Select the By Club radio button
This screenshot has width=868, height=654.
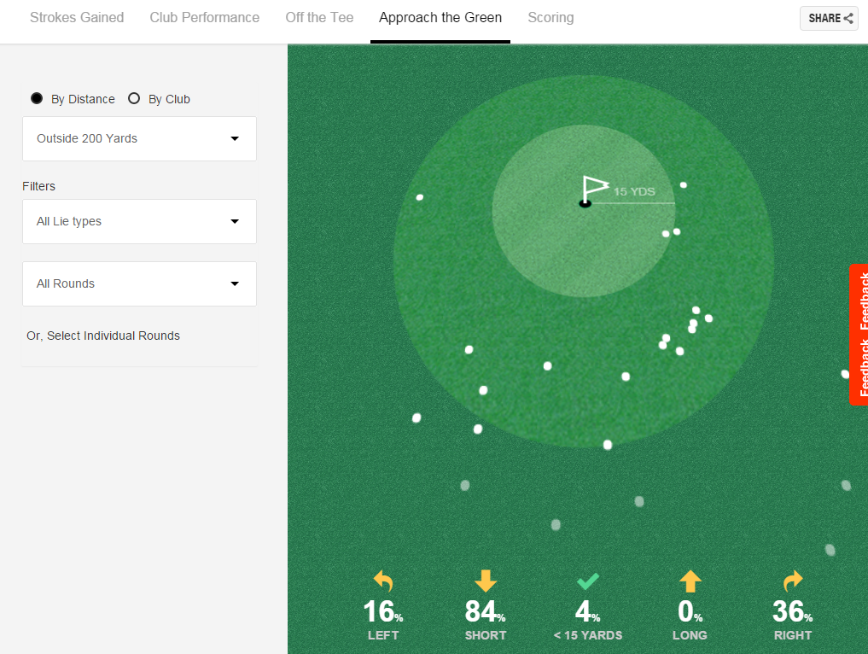coord(134,98)
